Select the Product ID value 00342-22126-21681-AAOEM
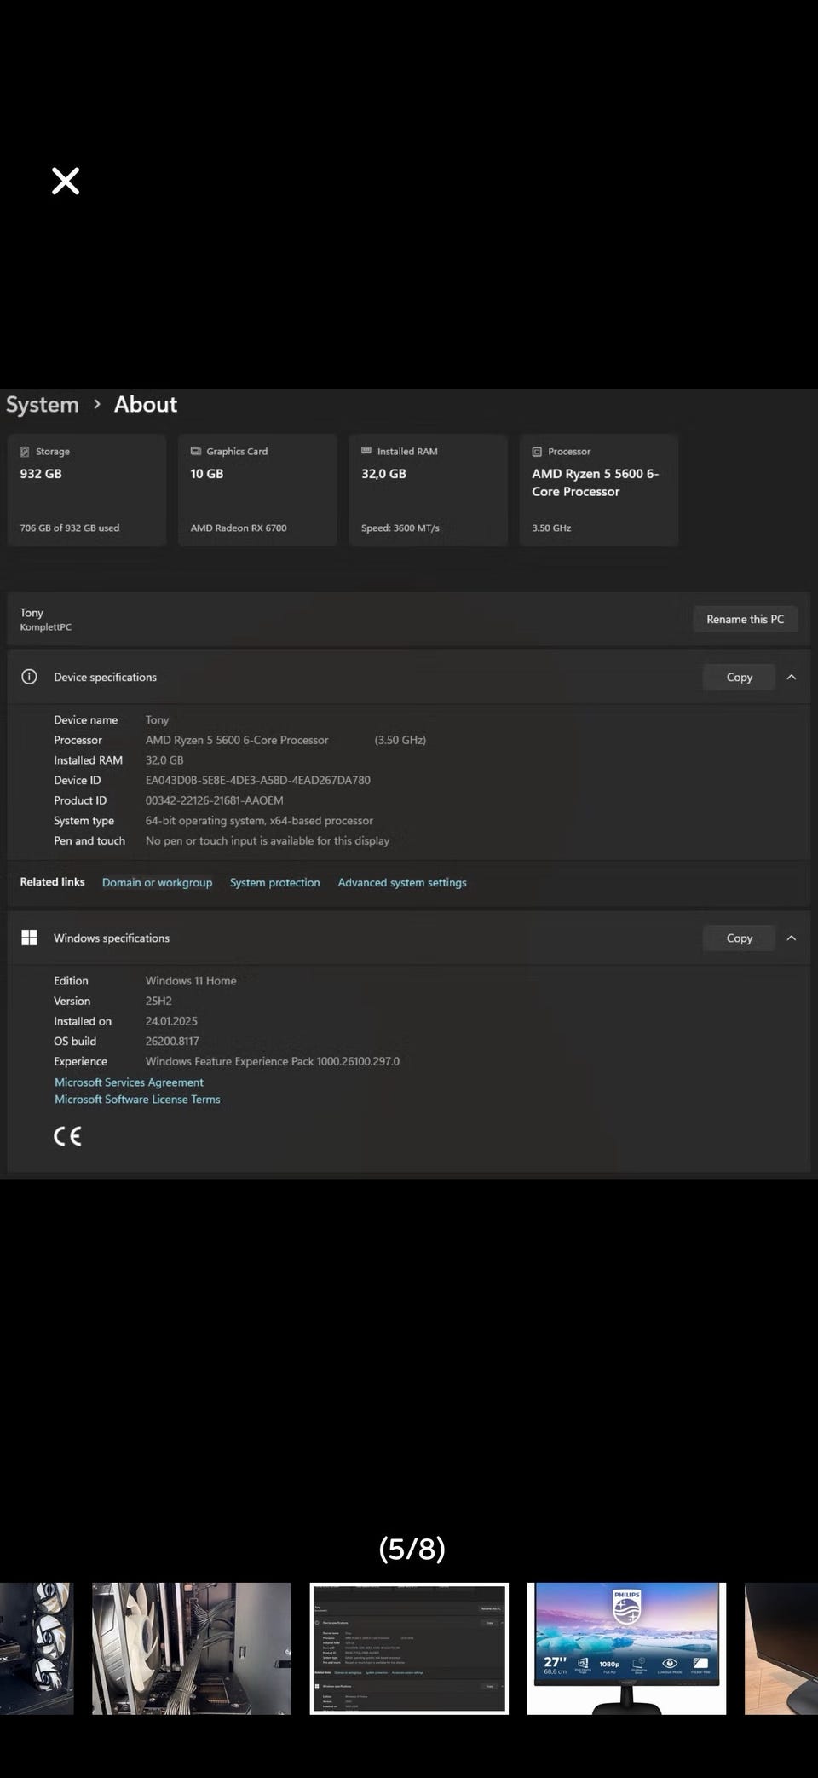Screen dimensions: 818x1778 pyautogui.click(x=214, y=800)
